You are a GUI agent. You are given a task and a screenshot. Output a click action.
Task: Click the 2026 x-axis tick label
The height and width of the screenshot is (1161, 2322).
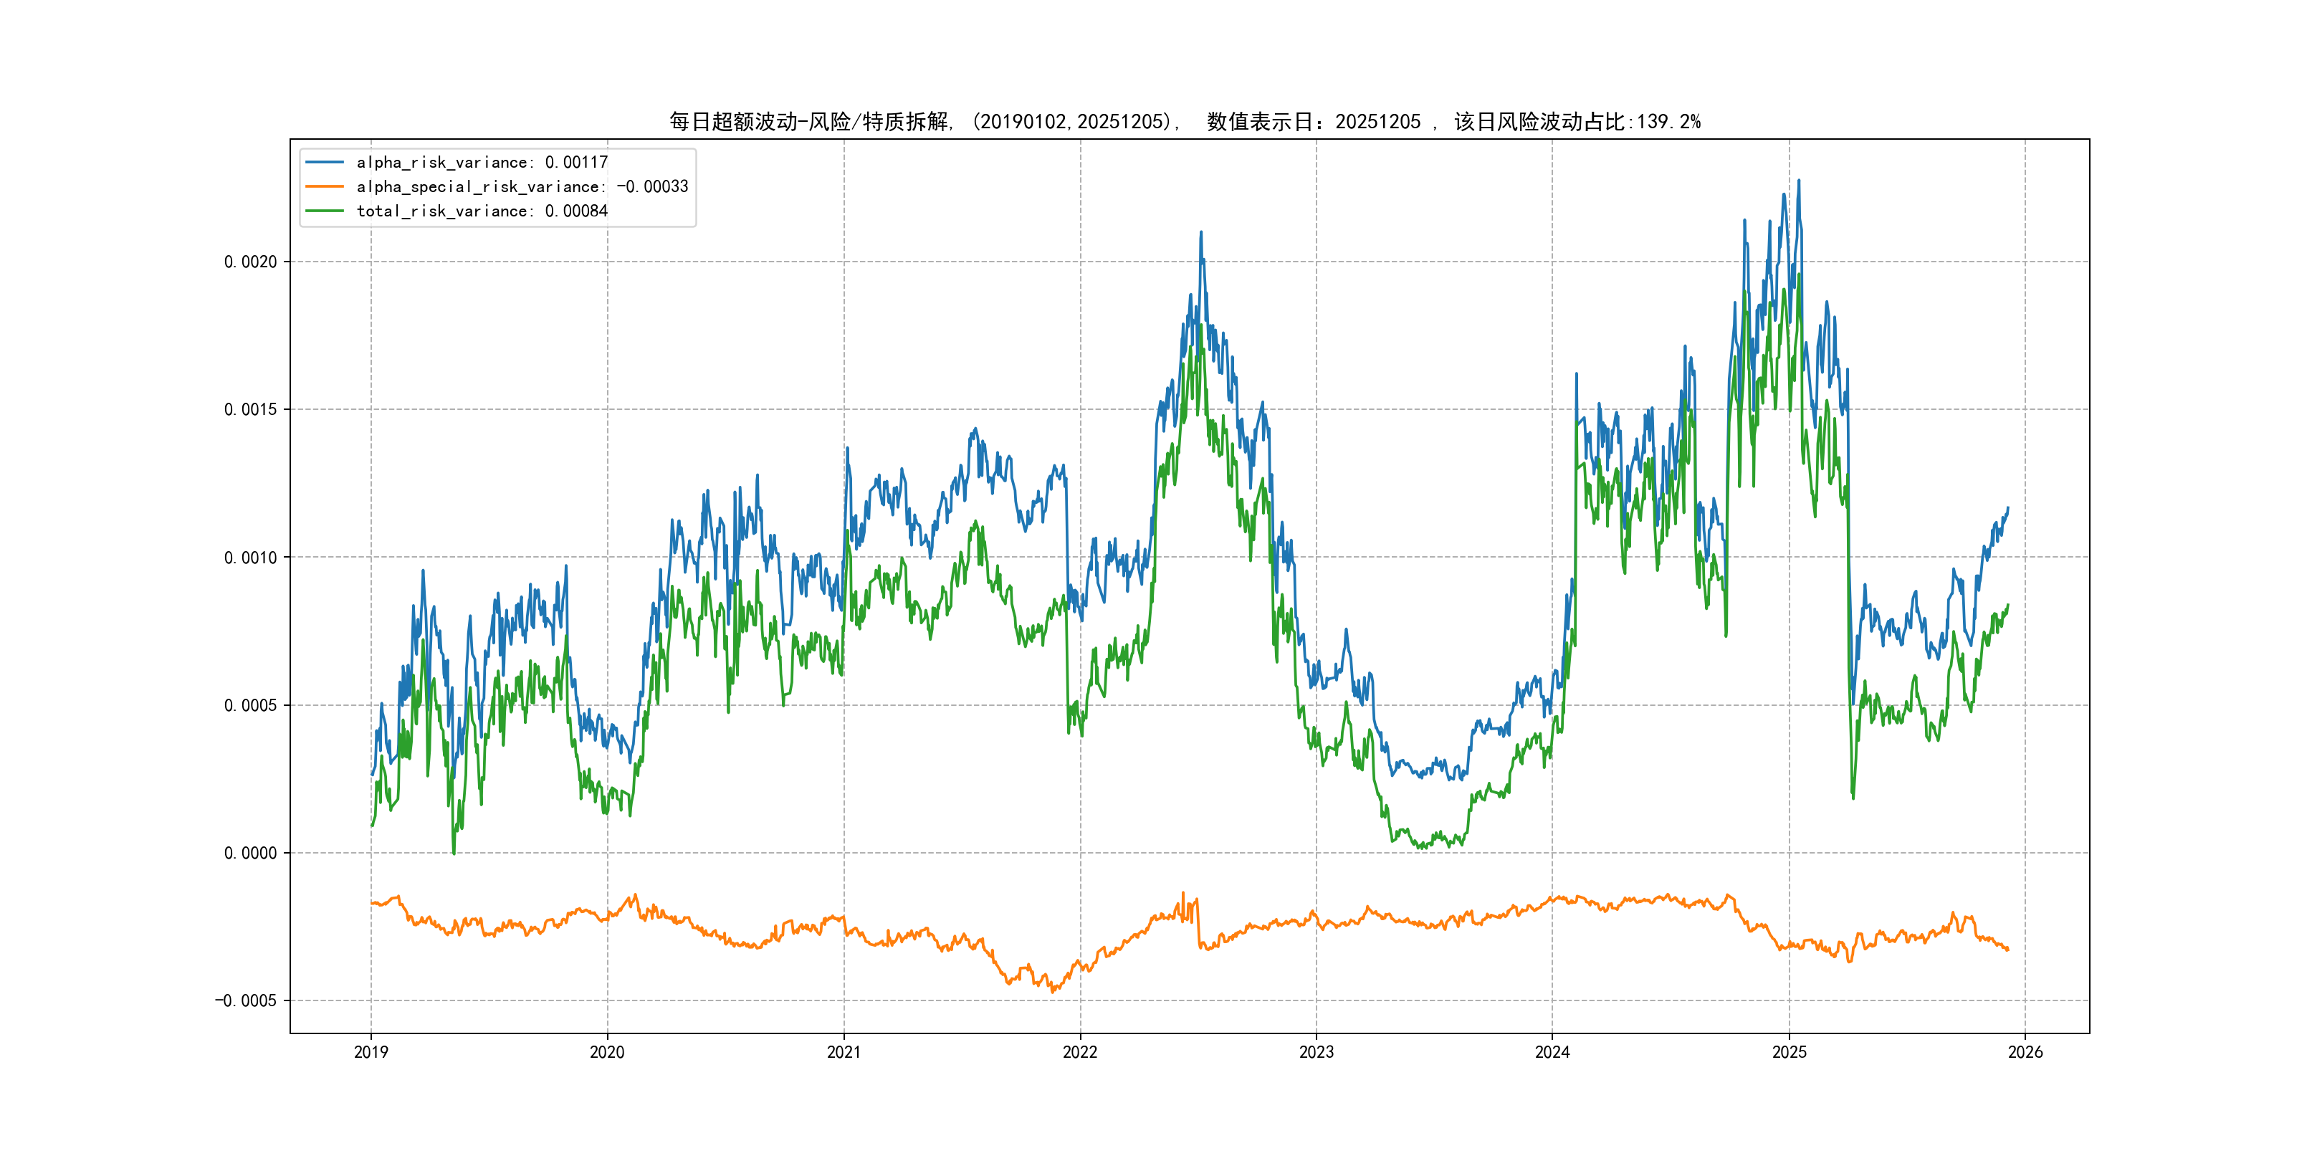[2025, 1052]
